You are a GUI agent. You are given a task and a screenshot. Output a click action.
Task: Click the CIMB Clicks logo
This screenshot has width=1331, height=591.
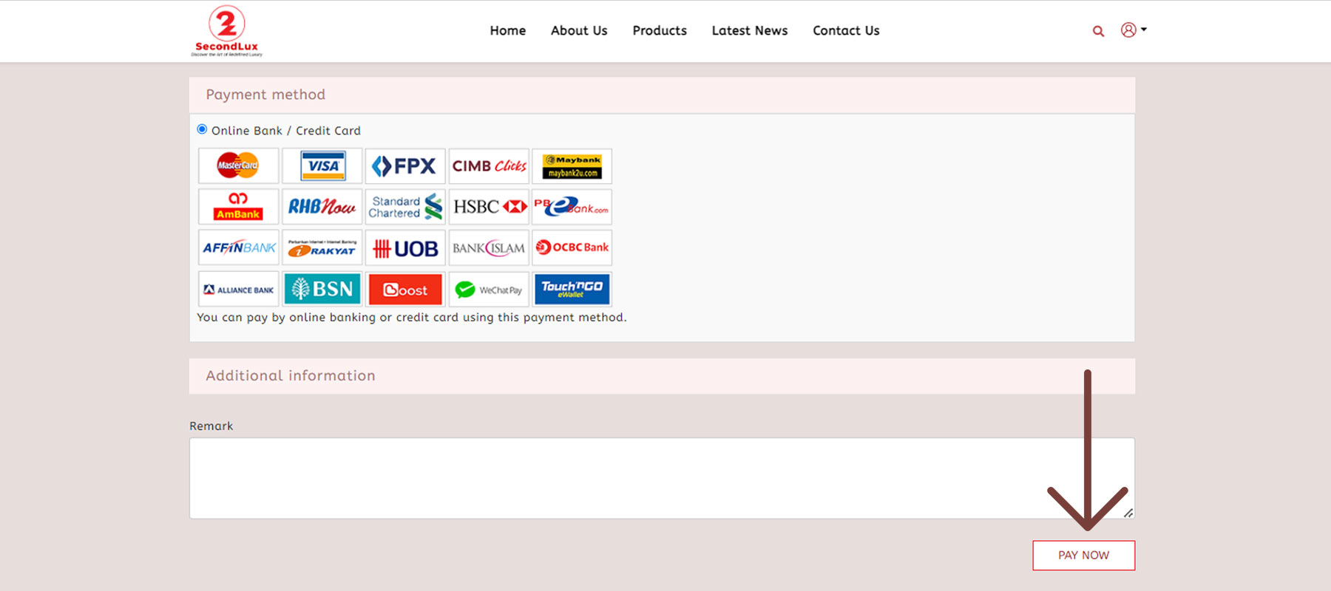click(x=489, y=165)
